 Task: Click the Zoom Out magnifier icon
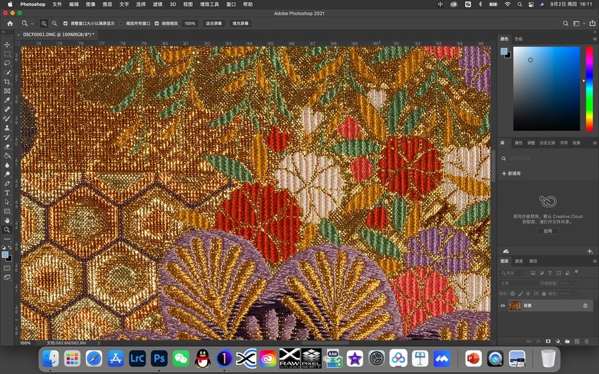coord(53,23)
